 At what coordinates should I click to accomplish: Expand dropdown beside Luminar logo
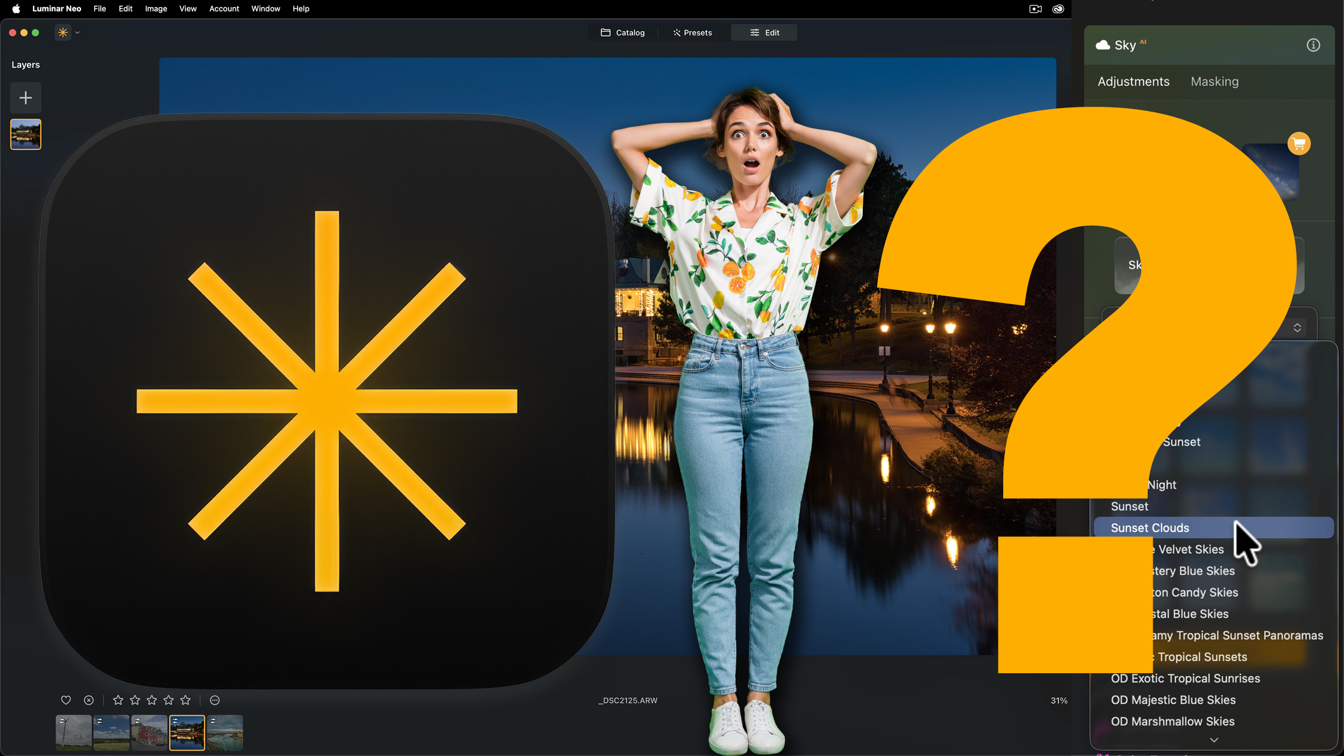tap(77, 33)
